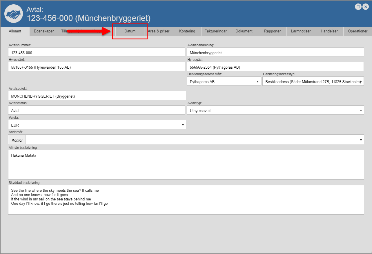Open the Larmnotiser tab
The width and height of the screenshot is (372, 254).
coord(301,31)
